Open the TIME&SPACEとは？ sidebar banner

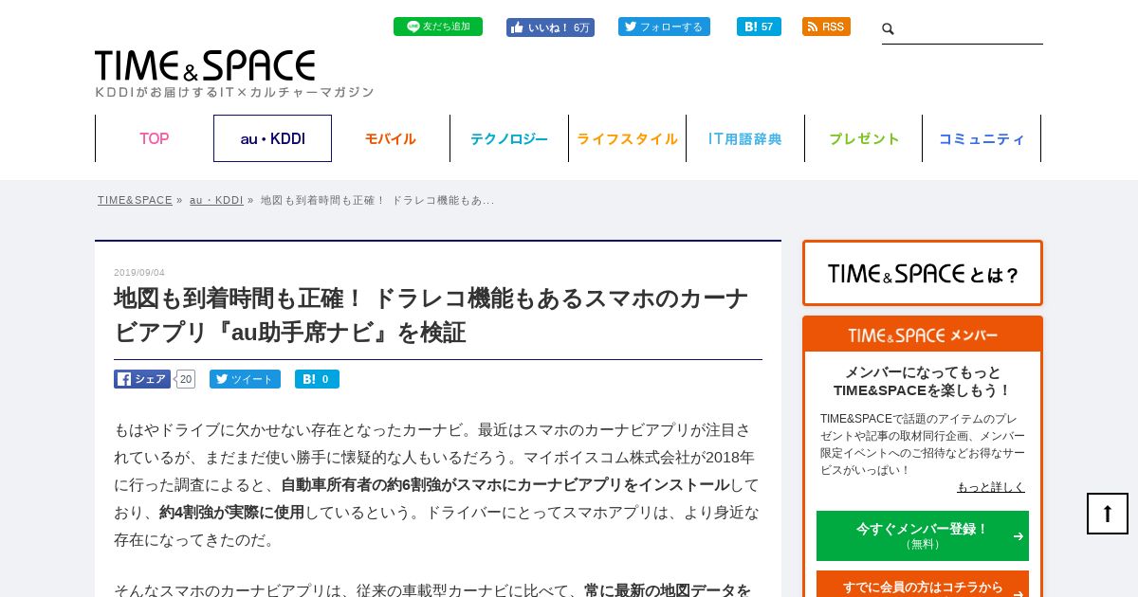coord(923,273)
